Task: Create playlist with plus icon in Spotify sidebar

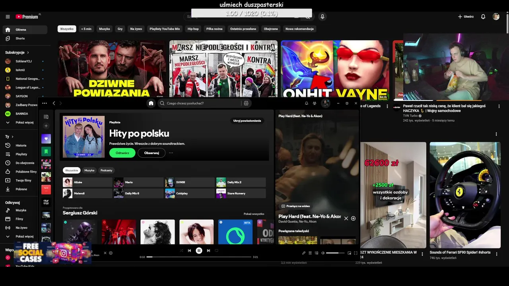Action: 46,126
